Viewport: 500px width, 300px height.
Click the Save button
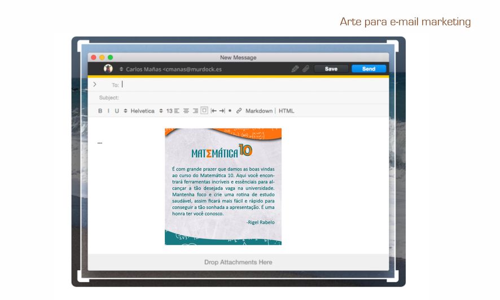point(331,69)
